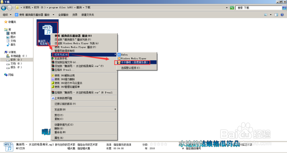Select the 文档 library icon
Screen dimensions: 287x153
(x=8, y=41)
